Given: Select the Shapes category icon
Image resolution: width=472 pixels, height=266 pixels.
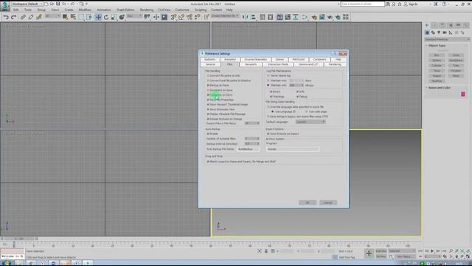Looking at the screenshot, I should click(x=433, y=33).
